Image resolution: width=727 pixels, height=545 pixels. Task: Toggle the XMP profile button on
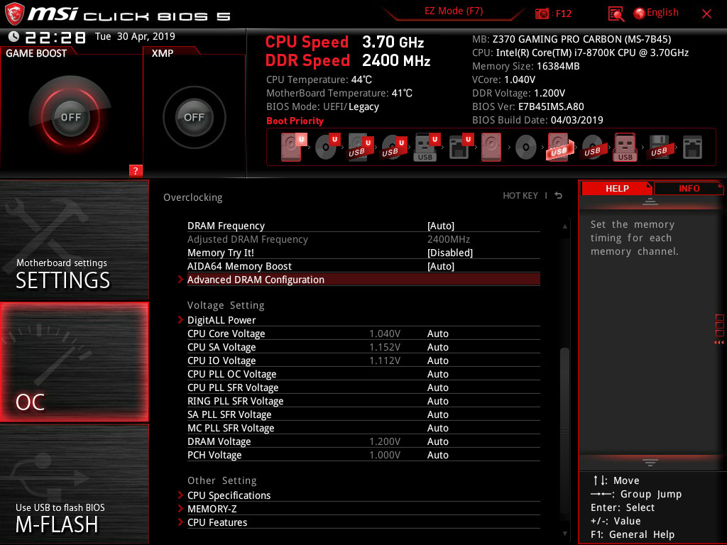(194, 117)
